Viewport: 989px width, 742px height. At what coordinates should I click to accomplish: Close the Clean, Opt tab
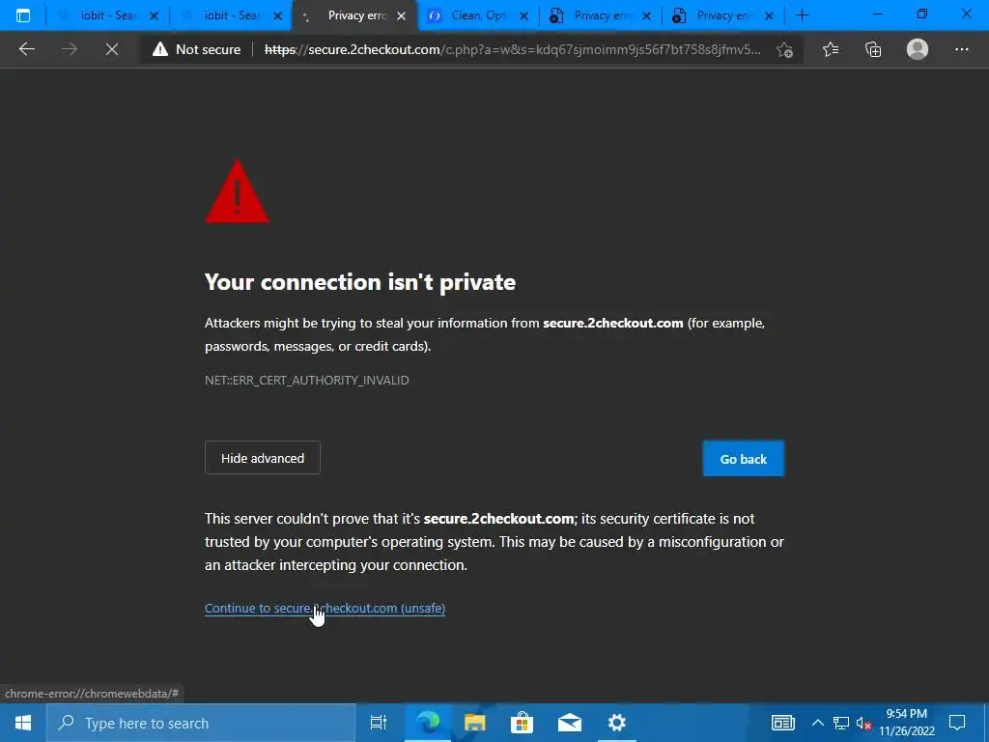pos(523,16)
